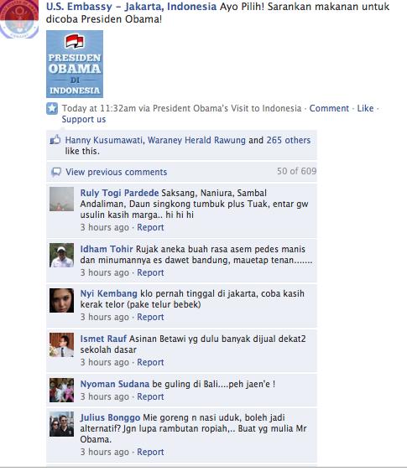Report Idham Tohir's comment

click(x=150, y=272)
